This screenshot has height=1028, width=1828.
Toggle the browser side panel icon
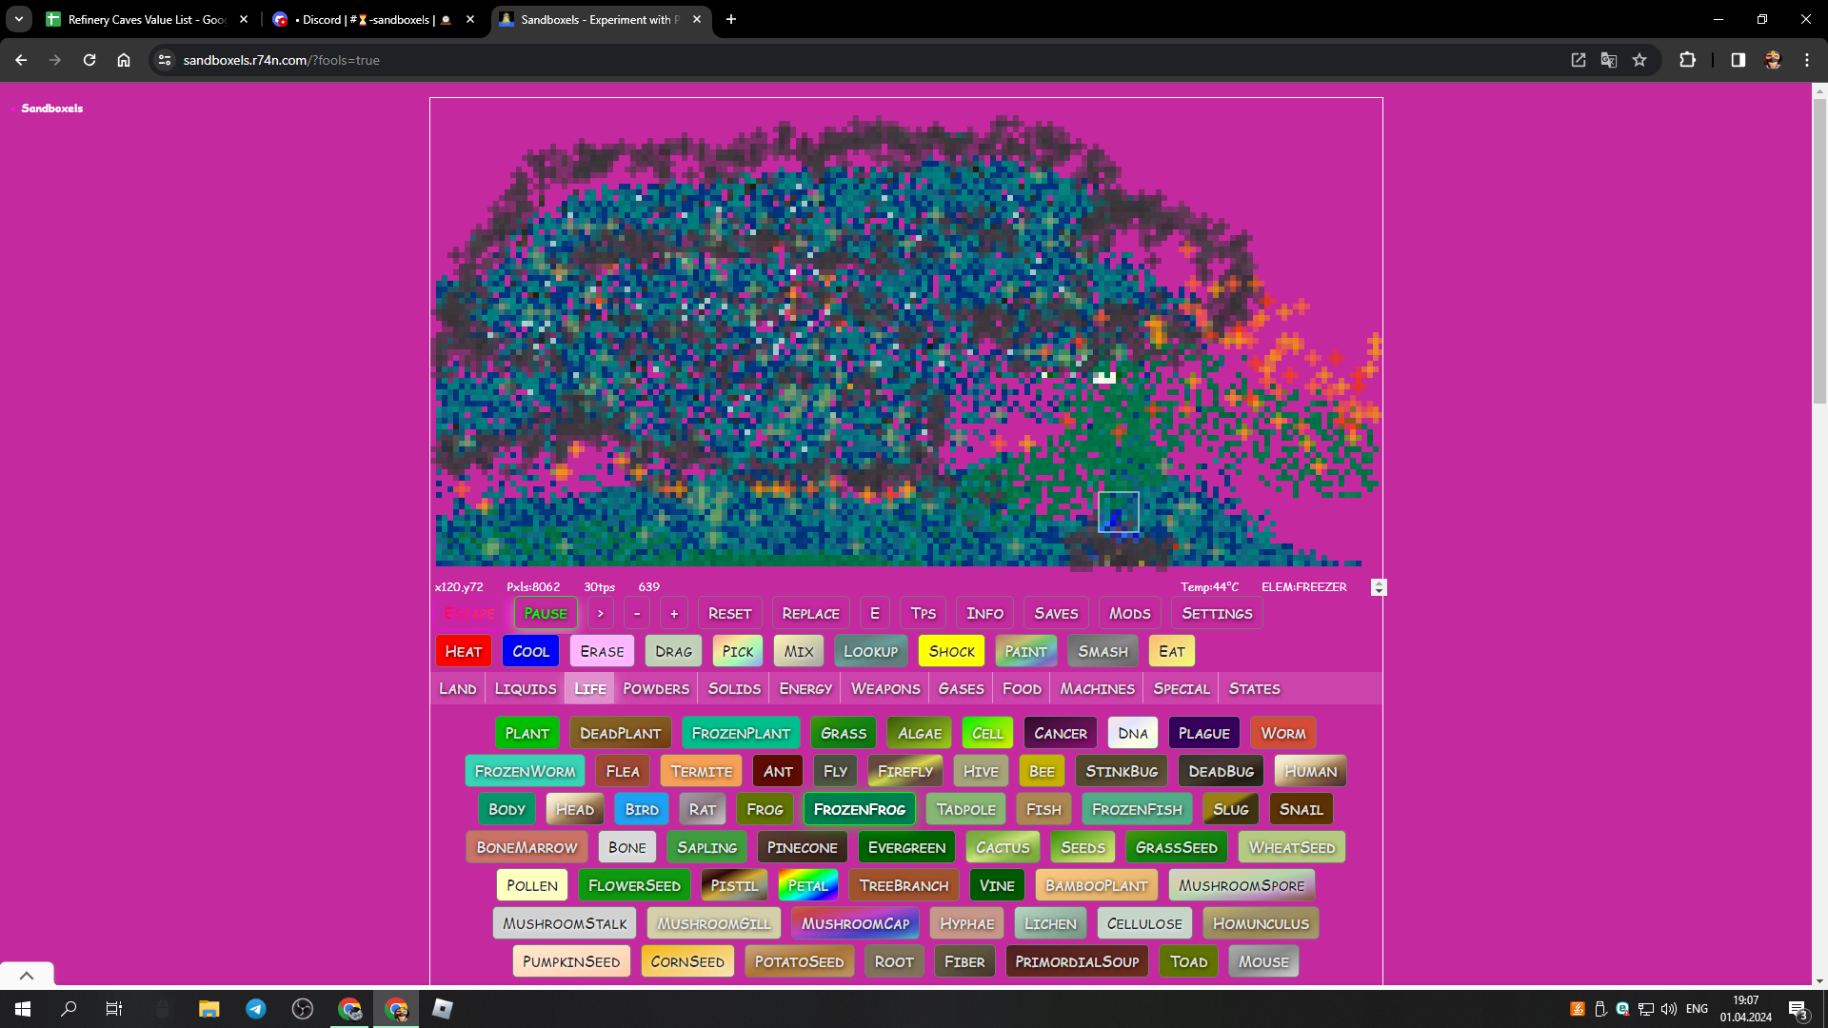tap(1738, 60)
